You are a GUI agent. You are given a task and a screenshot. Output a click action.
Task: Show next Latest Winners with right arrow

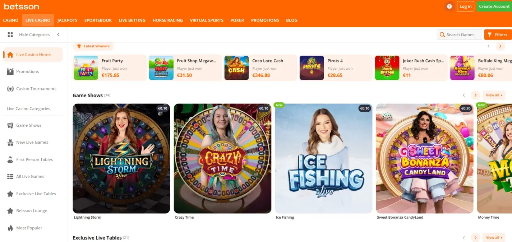500,46
